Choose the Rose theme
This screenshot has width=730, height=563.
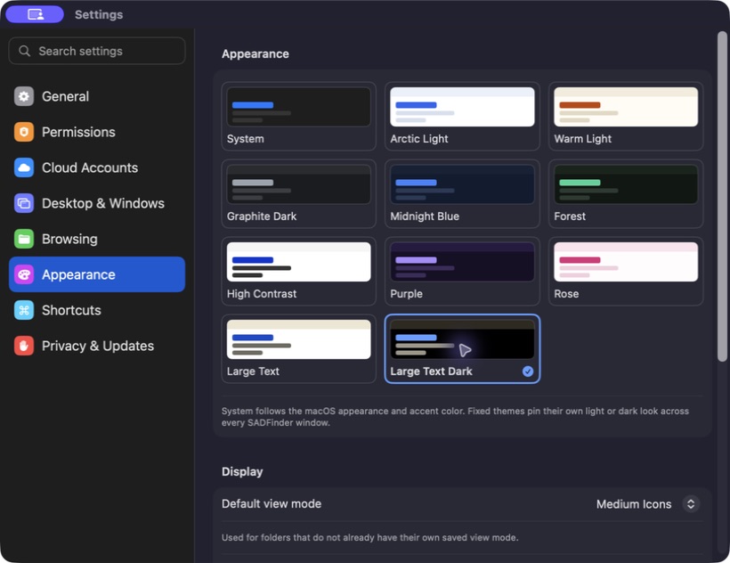[626, 271]
